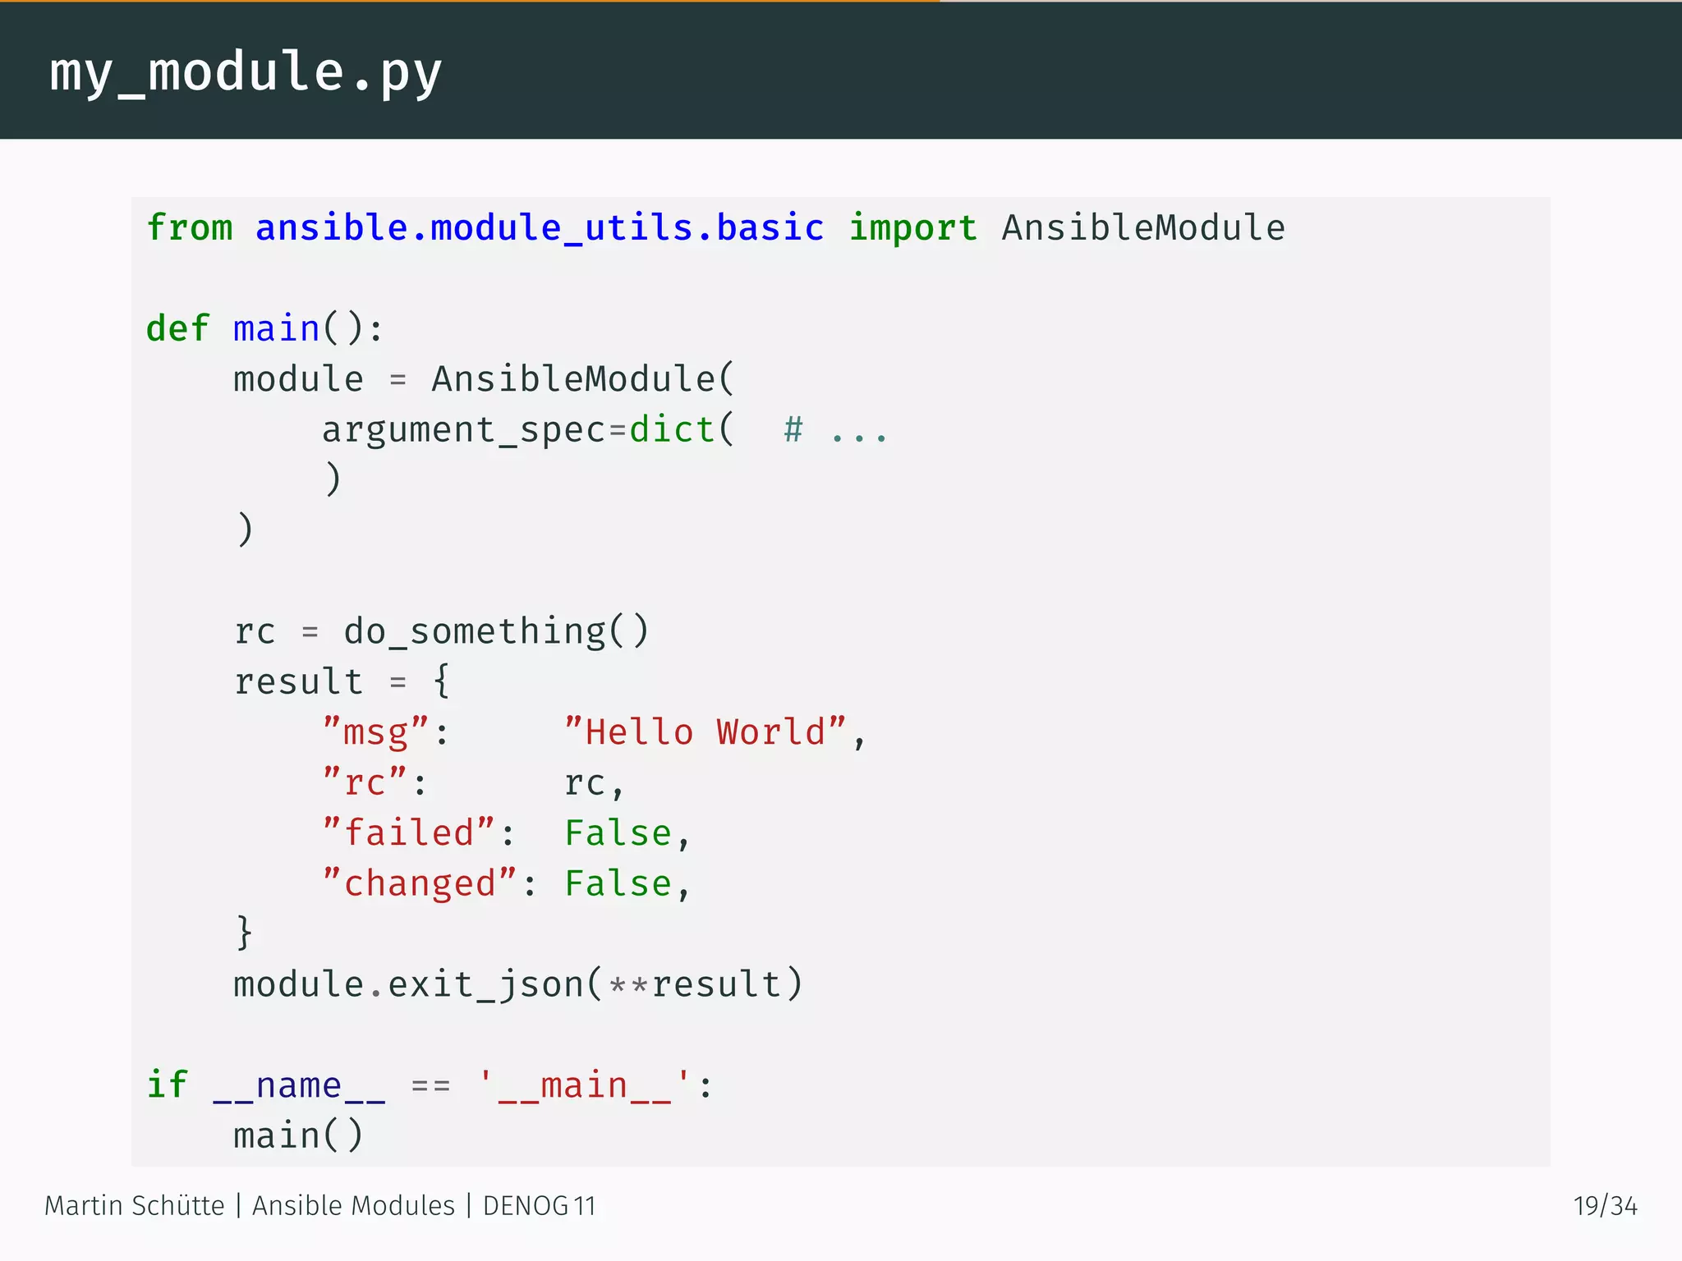Image resolution: width=1682 pixels, height=1261 pixels.
Task: Click the 'result = {' line
Action: point(342,681)
